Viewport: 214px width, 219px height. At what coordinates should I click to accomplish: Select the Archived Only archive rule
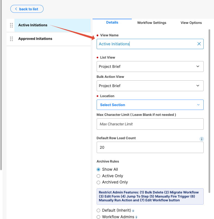coord(98,182)
